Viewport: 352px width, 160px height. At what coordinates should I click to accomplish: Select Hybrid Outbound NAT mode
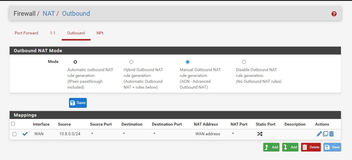pos(131,62)
